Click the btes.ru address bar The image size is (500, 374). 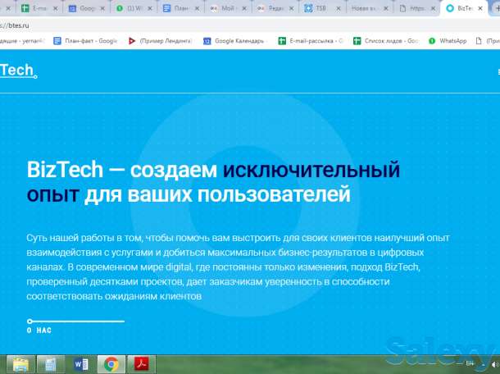tap(248, 25)
